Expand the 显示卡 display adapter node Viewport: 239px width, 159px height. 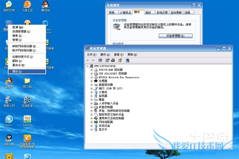click(92, 130)
